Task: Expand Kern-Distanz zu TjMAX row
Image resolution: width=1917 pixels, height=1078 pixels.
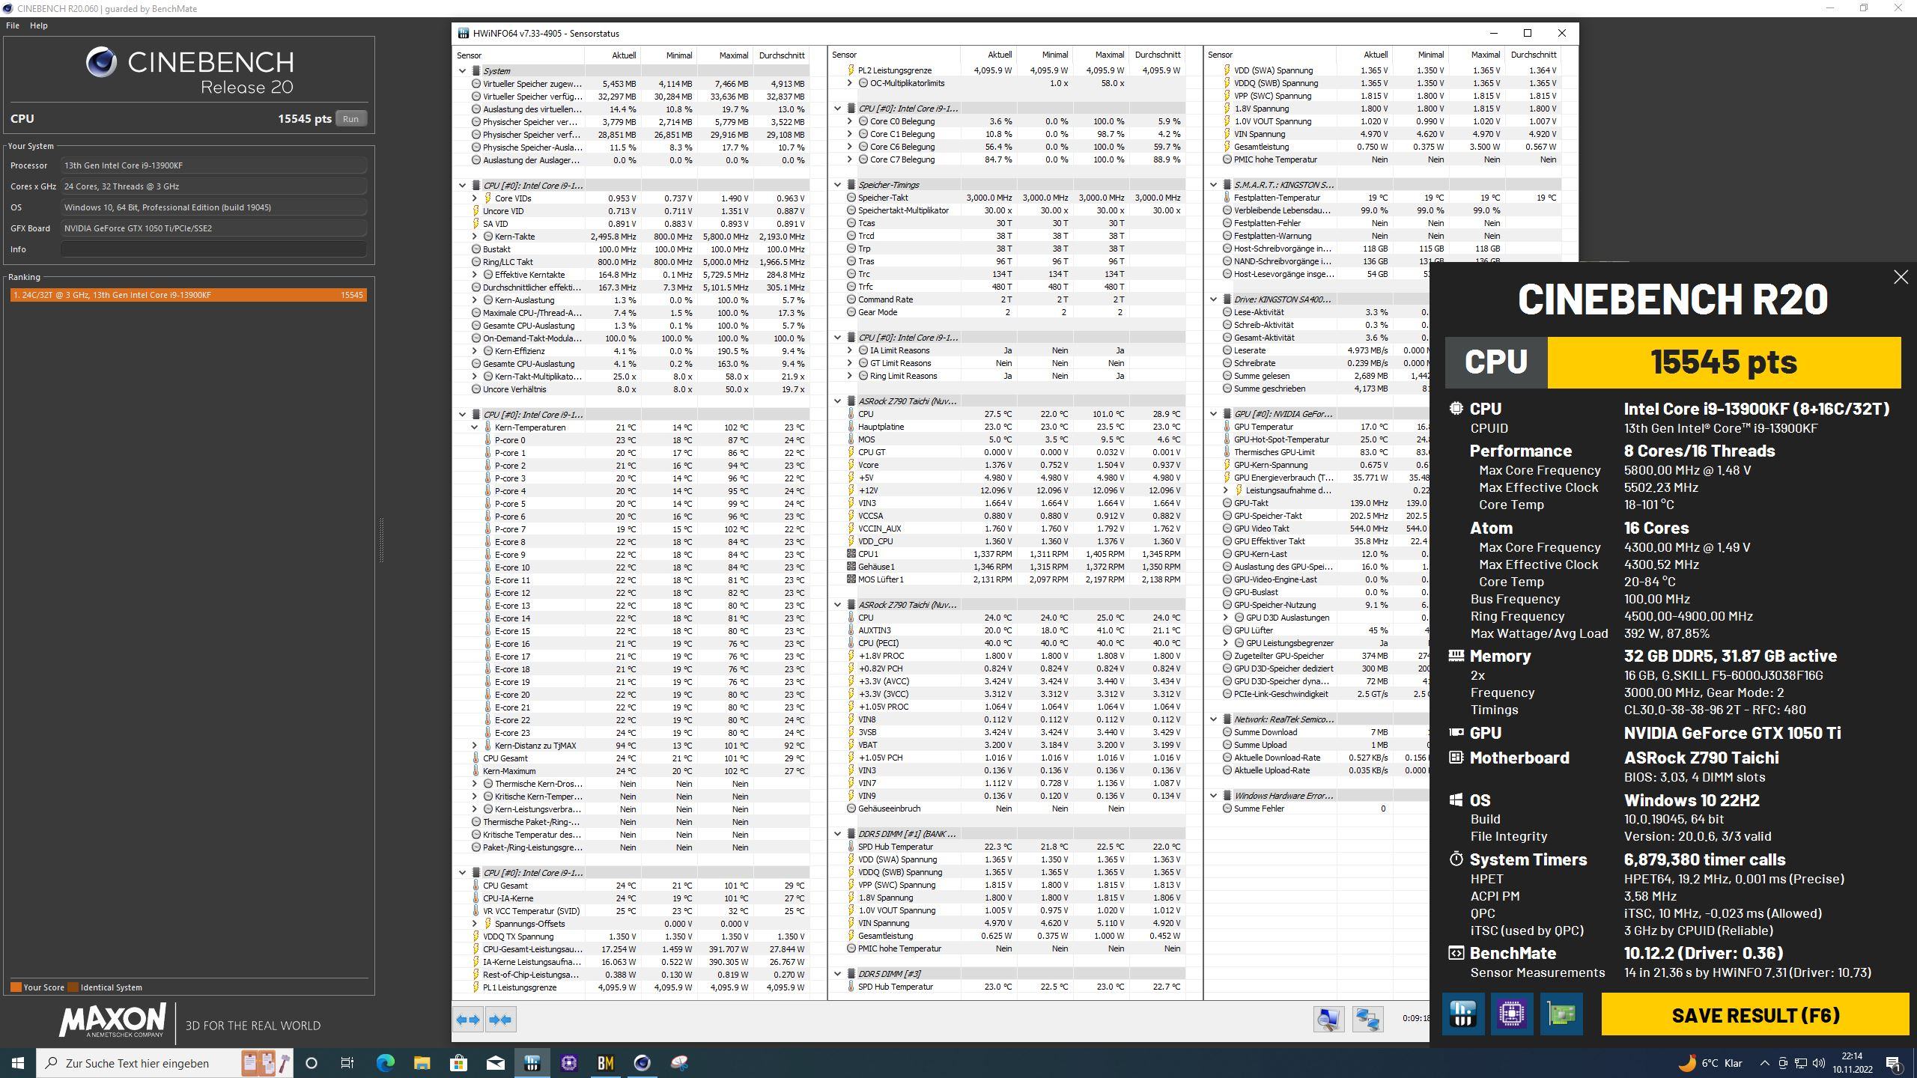Action: (x=475, y=746)
